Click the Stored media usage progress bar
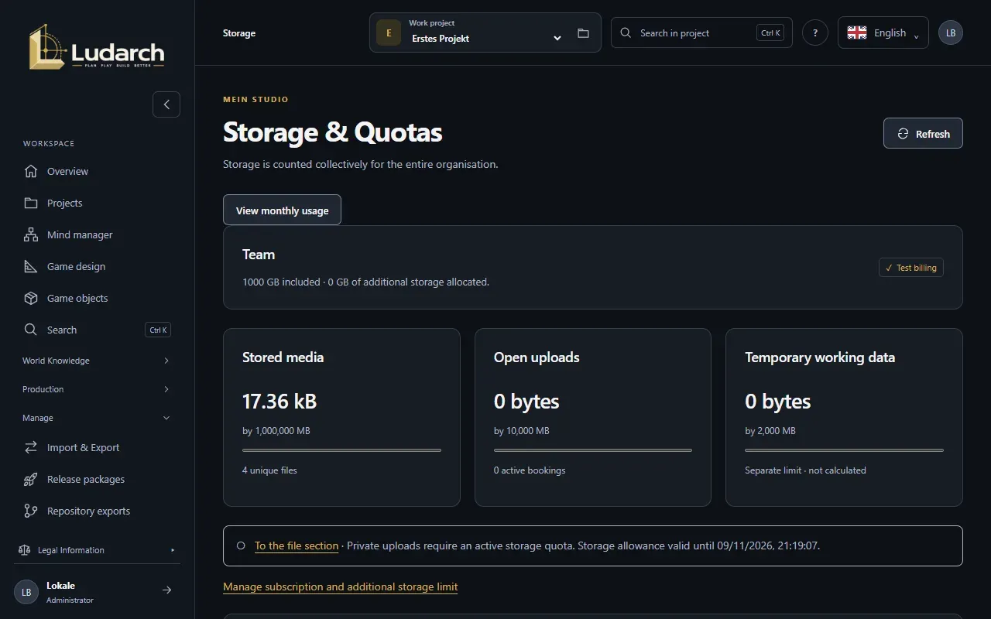Viewport: 991px width, 619px height. [341, 450]
